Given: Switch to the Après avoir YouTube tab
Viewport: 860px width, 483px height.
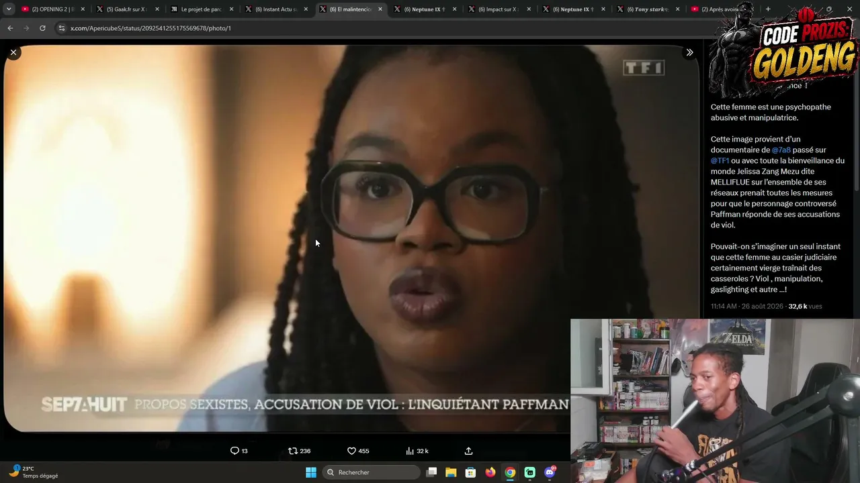Looking at the screenshot, I should click(x=723, y=9).
